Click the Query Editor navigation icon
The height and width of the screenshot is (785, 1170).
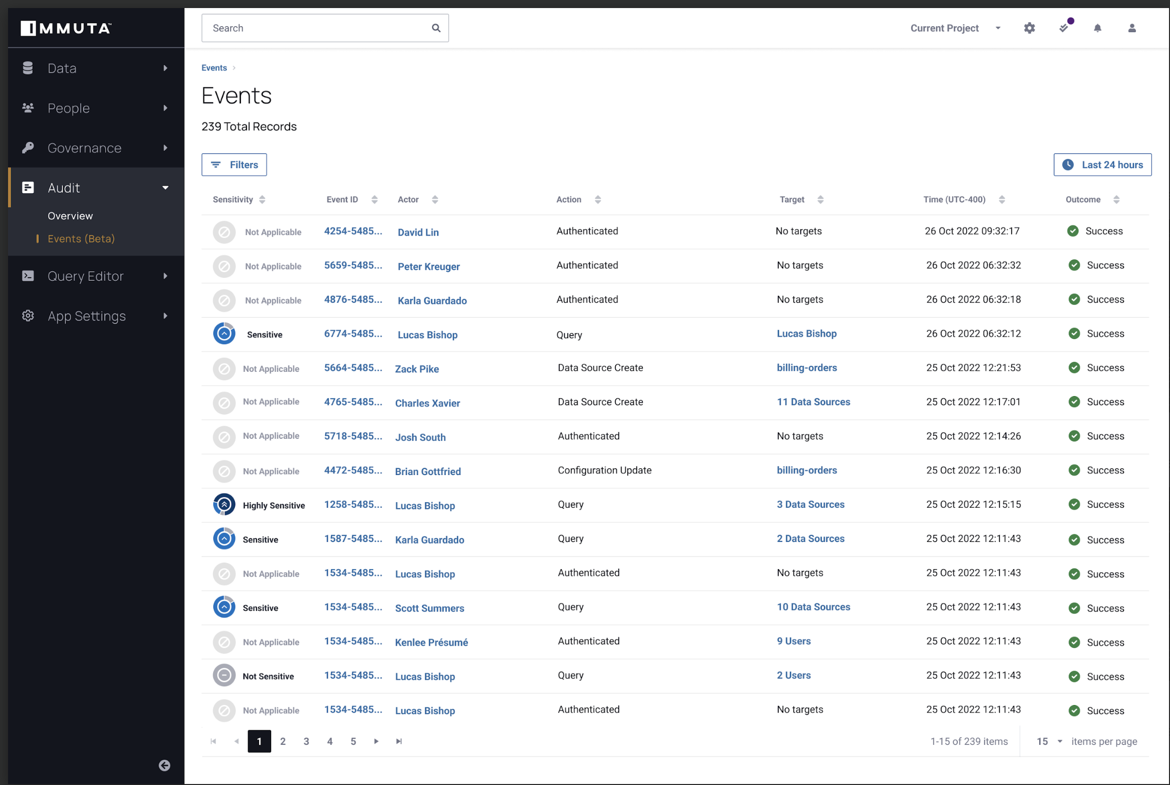(x=27, y=276)
